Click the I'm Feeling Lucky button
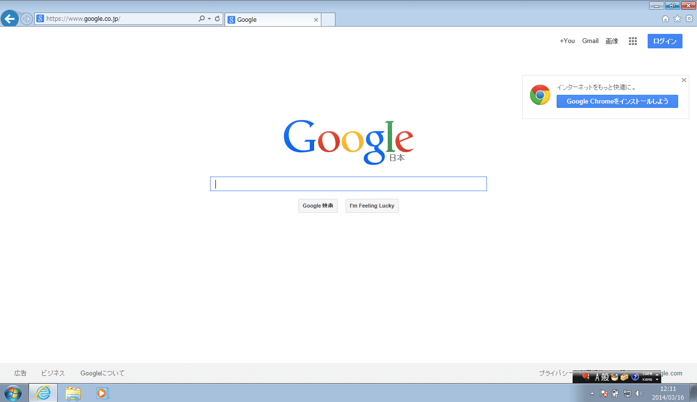697x402 pixels. pyautogui.click(x=372, y=206)
